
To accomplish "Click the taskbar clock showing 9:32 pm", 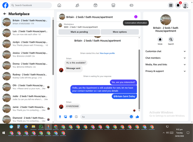I will pyautogui.click(x=179, y=133).
